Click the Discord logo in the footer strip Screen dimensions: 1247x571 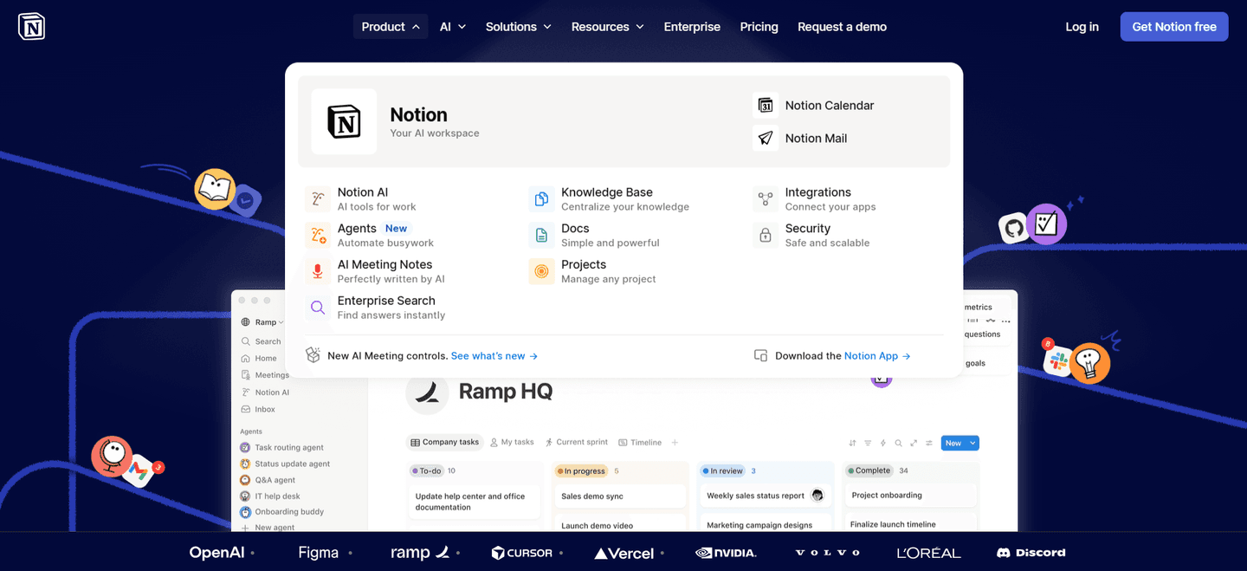1031,552
